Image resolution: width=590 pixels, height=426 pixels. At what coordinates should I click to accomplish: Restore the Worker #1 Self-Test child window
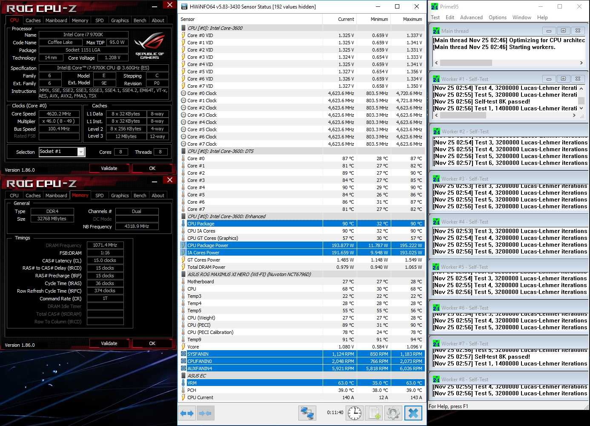pyautogui.click(x=563, y=79)
